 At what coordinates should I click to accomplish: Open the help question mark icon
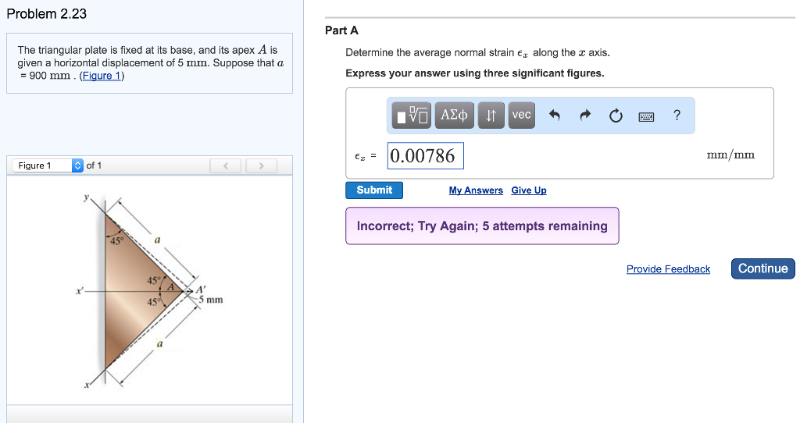tap(677, 116)
